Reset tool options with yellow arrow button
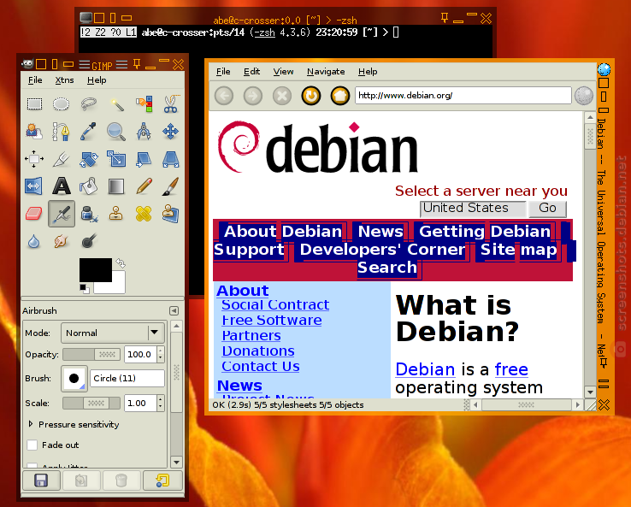631x507 pixels. [x=162, y=480]
